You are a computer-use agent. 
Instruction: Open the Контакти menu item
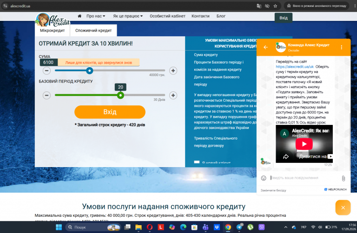click(x=200, y=16)
